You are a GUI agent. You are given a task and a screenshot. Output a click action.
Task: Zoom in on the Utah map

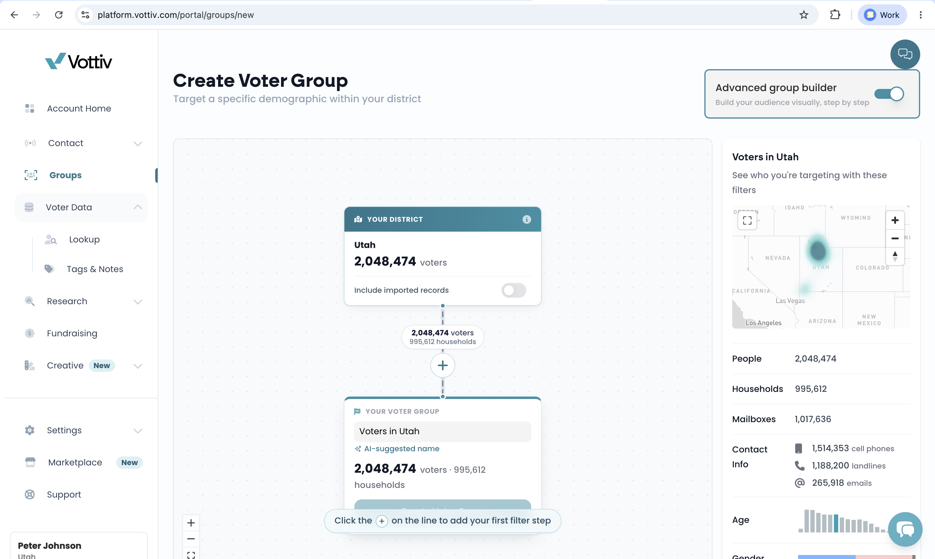pyautogui.click(x=895, y=221)
